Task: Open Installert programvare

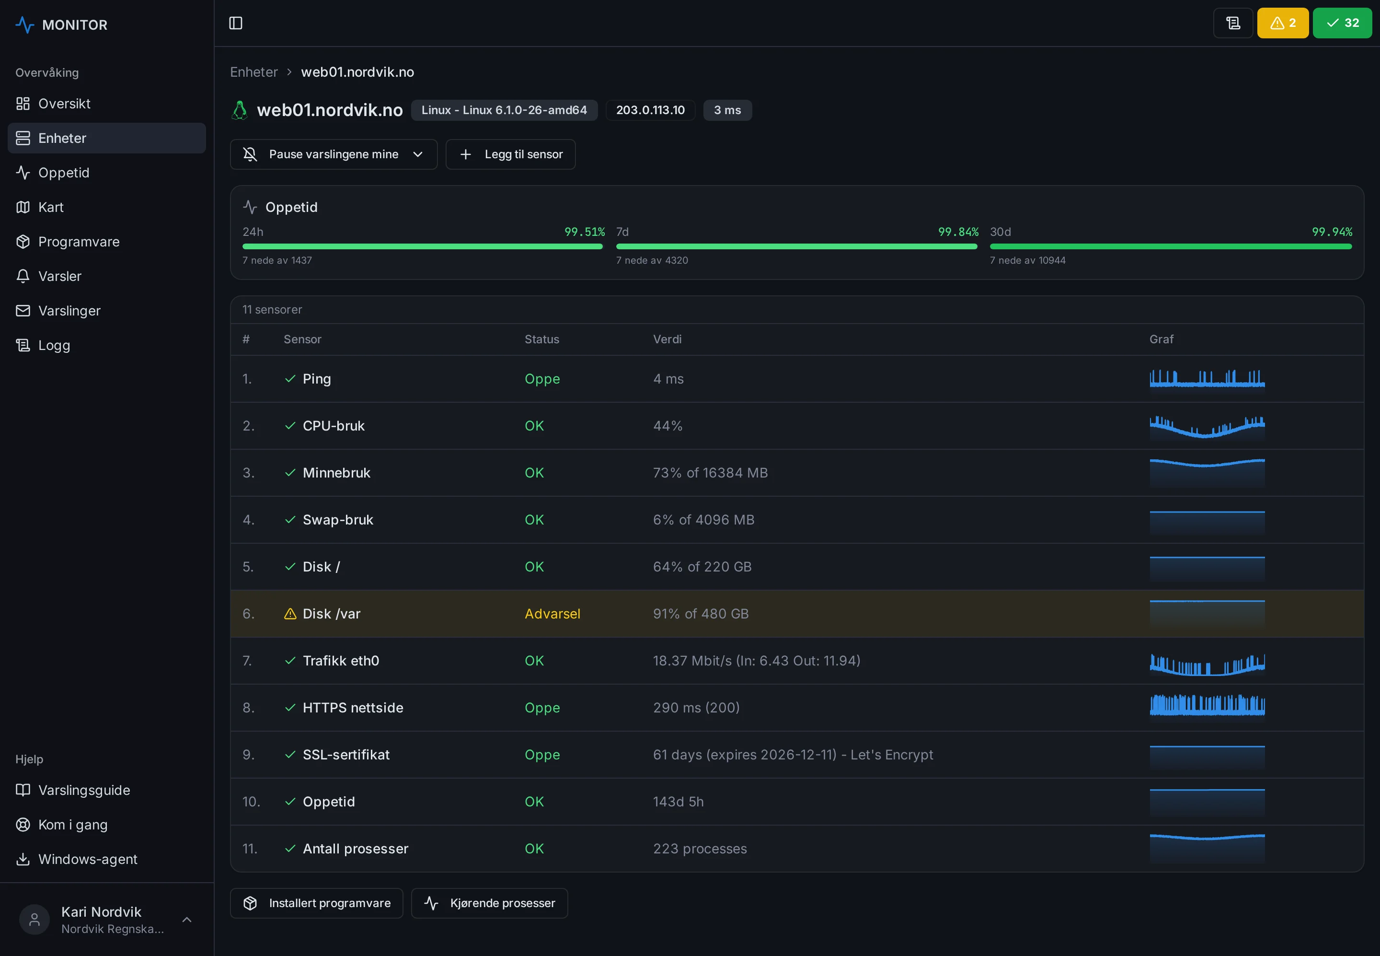Action: pyautogui.click(x=316, y=903)
